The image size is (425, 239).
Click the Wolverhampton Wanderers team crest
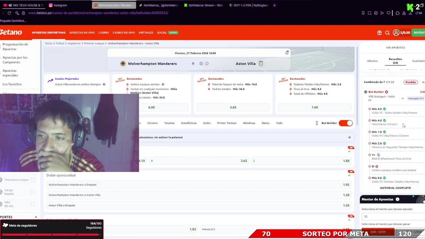tap(123, 63)
